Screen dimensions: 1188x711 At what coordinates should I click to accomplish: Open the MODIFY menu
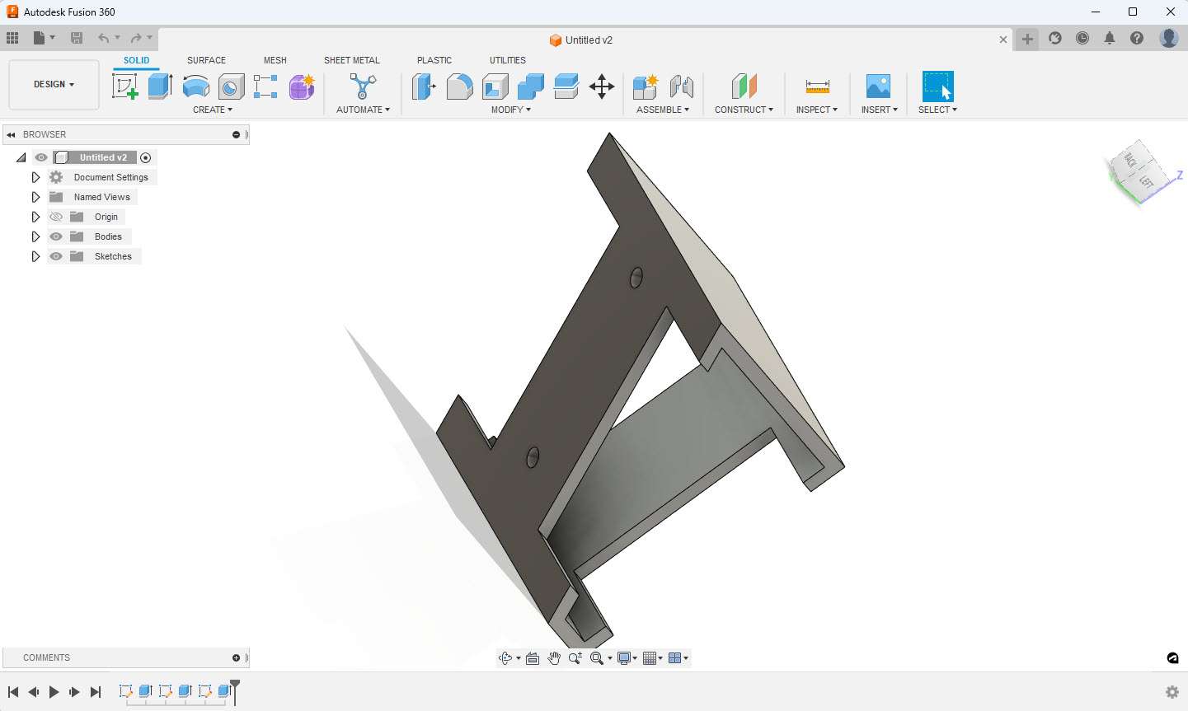[x=511, y=110]
